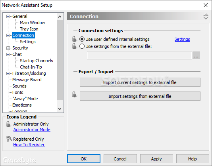Click the Connection header up/down arrows icon
Screen dimensions: 212x166
point(206,16)
